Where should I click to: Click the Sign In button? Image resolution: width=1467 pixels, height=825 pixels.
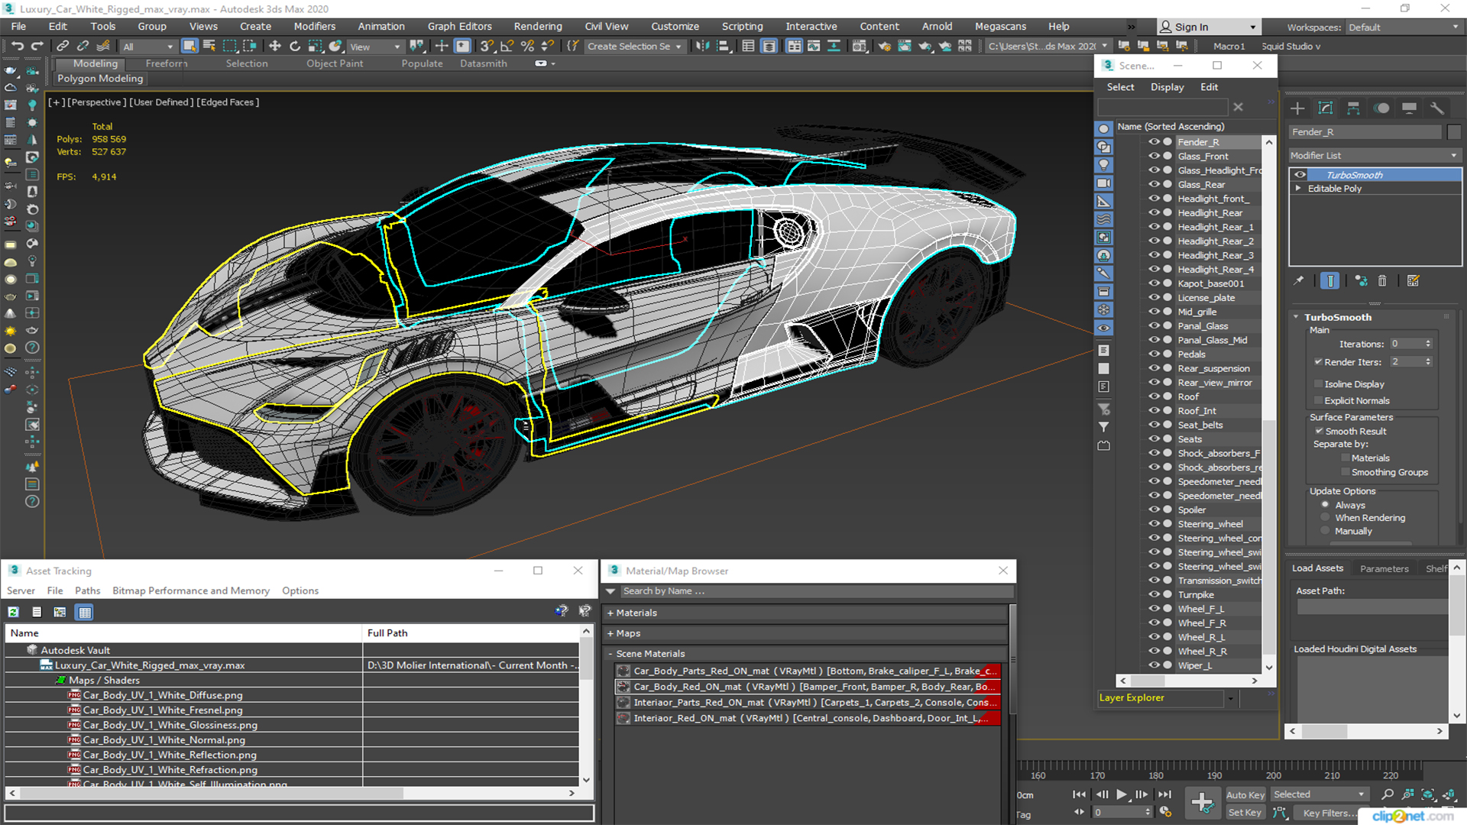[x=1208, y=27]
